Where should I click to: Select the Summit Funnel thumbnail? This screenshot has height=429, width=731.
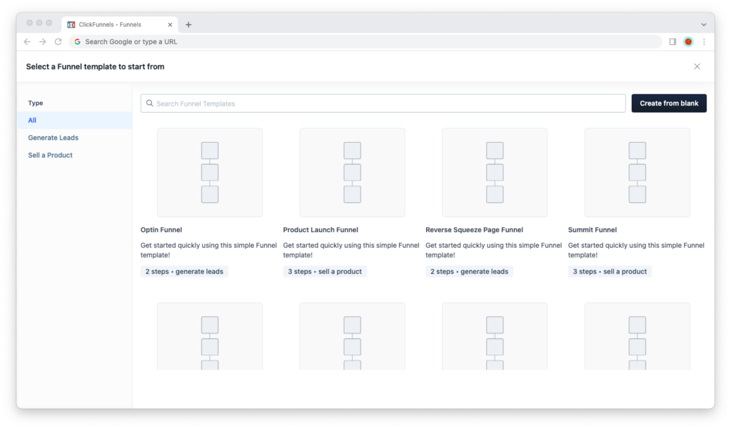(637, 173)
